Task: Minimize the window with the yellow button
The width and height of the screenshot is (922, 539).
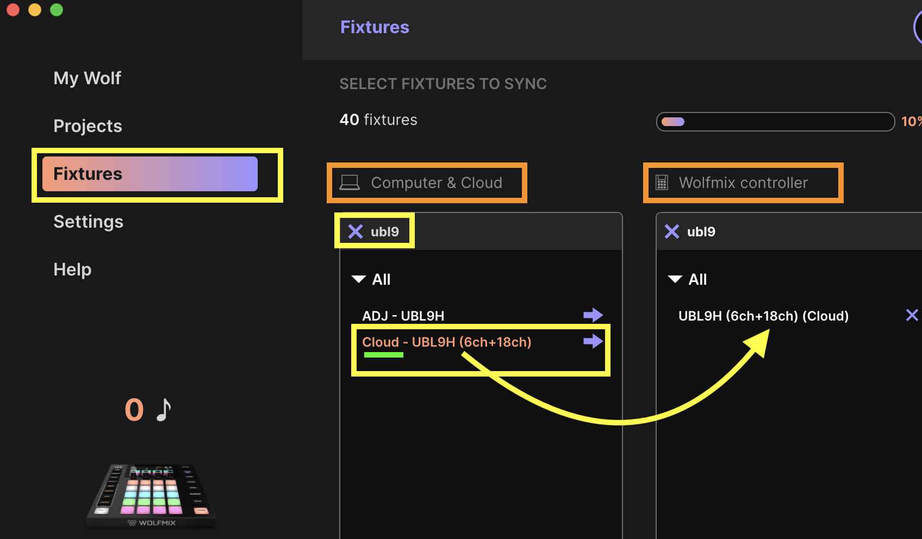Action: (x=35, y=10)
